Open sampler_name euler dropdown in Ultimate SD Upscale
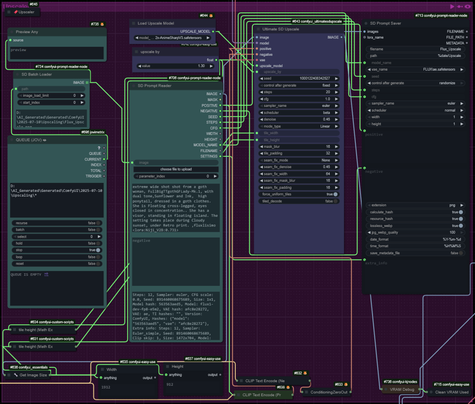475x404 pixels. (x=299, y=106)
